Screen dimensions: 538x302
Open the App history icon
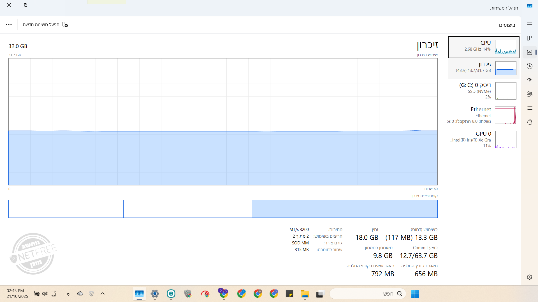(x=529, y=66)
